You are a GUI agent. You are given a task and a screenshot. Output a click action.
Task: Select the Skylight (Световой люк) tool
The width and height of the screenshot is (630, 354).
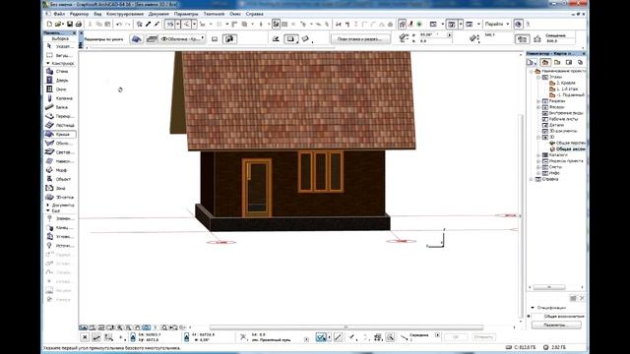click(59, 152)
